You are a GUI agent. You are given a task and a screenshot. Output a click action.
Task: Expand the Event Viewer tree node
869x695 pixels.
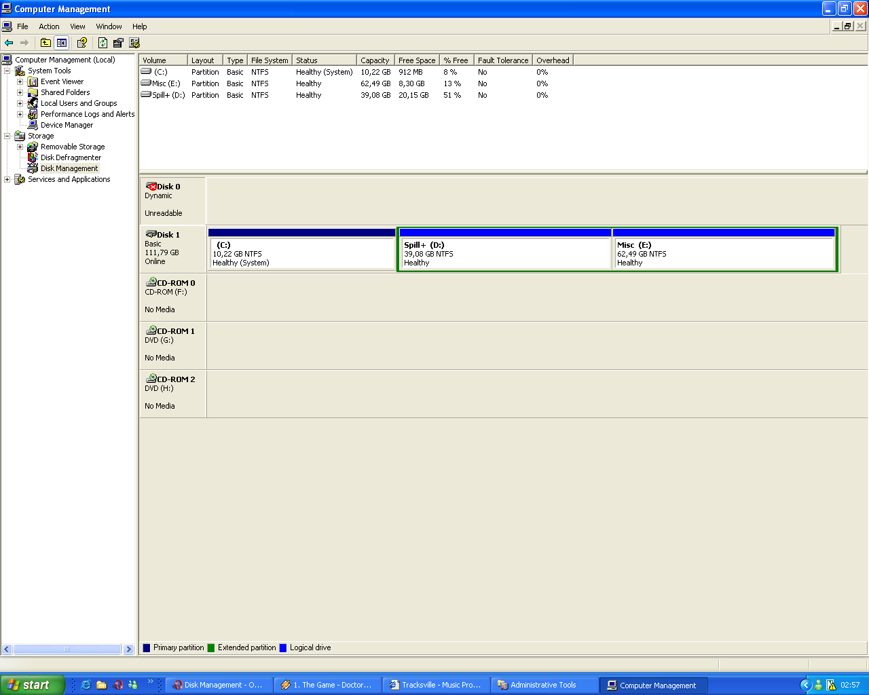pos(20,81)
